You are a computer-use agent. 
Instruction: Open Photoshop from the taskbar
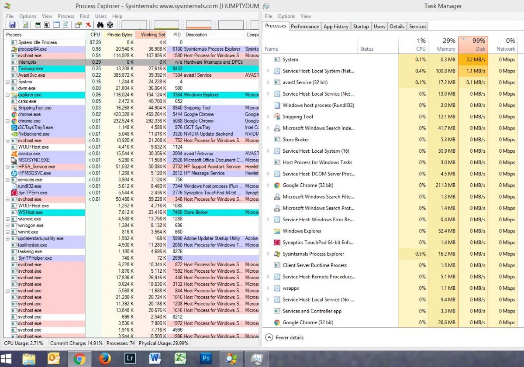click(x=206, y=359)
